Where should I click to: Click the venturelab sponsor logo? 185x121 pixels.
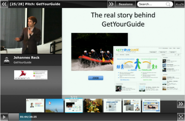click(x=31, y=75)
